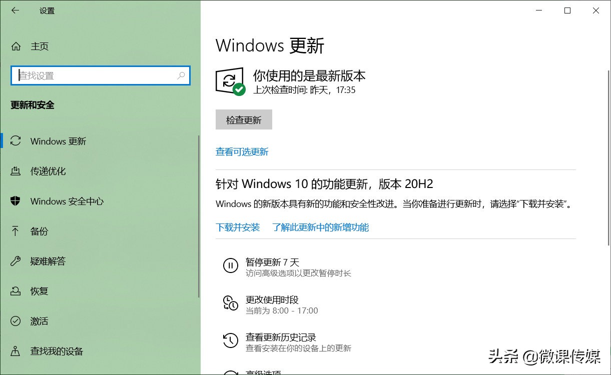
Task: Open 了解此更新中的新增功能
Action: (x=320, y=227)
